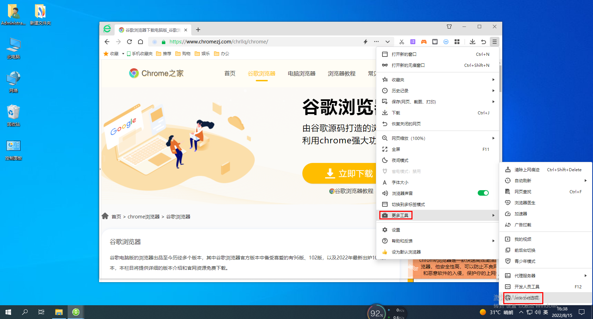Open More tools menu entry (更多工具)
The height and width of the screenshot is (319, 593).
437,215
